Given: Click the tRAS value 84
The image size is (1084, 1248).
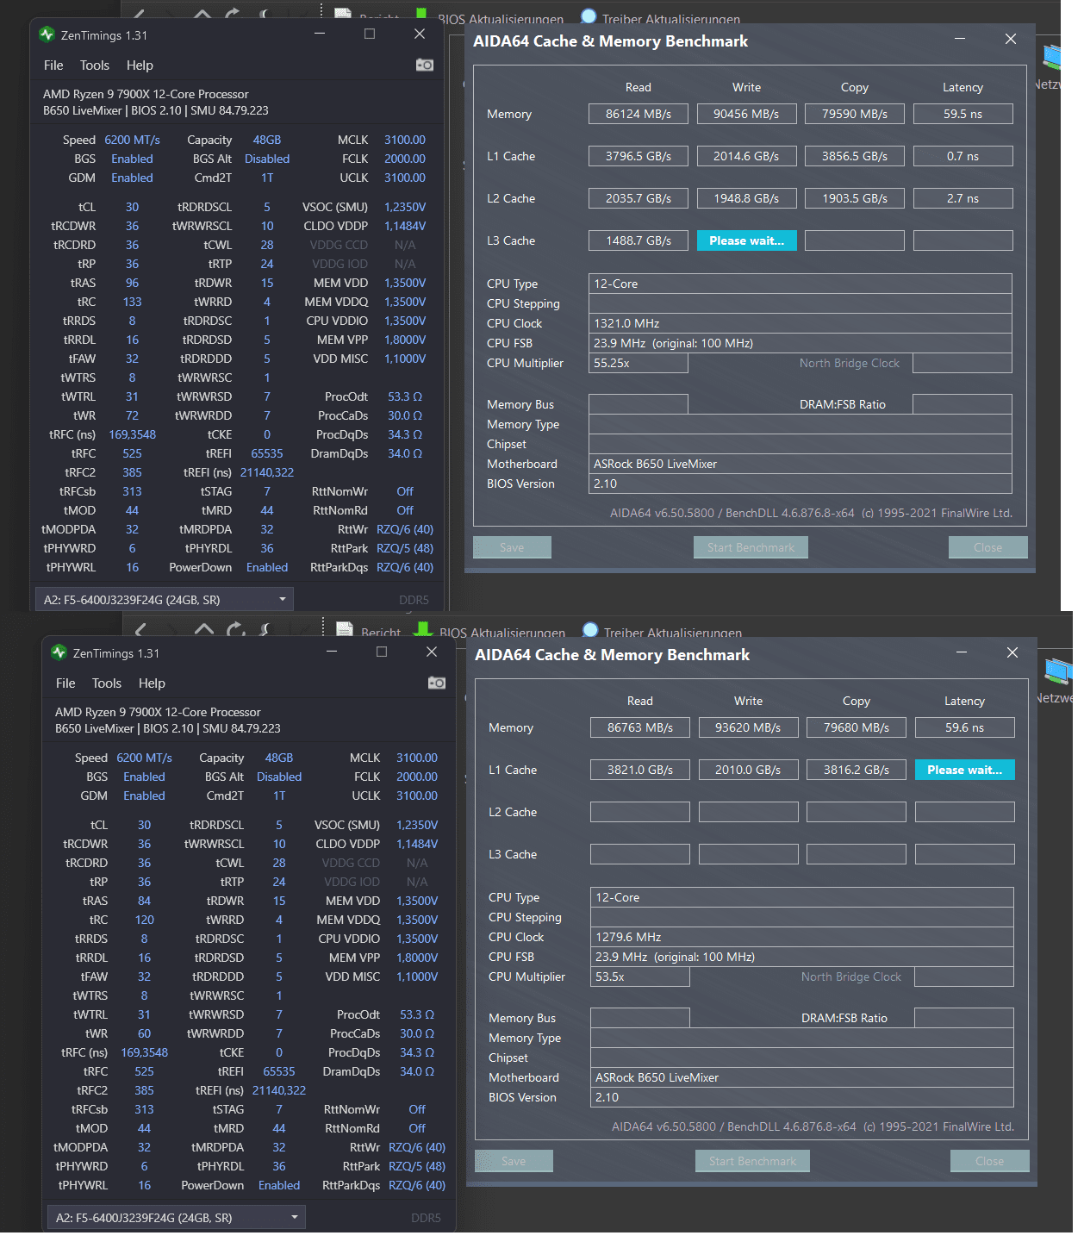Looking at the screenshot, I should click(144, 901).
